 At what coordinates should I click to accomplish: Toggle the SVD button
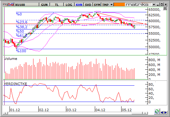[88, 5]
